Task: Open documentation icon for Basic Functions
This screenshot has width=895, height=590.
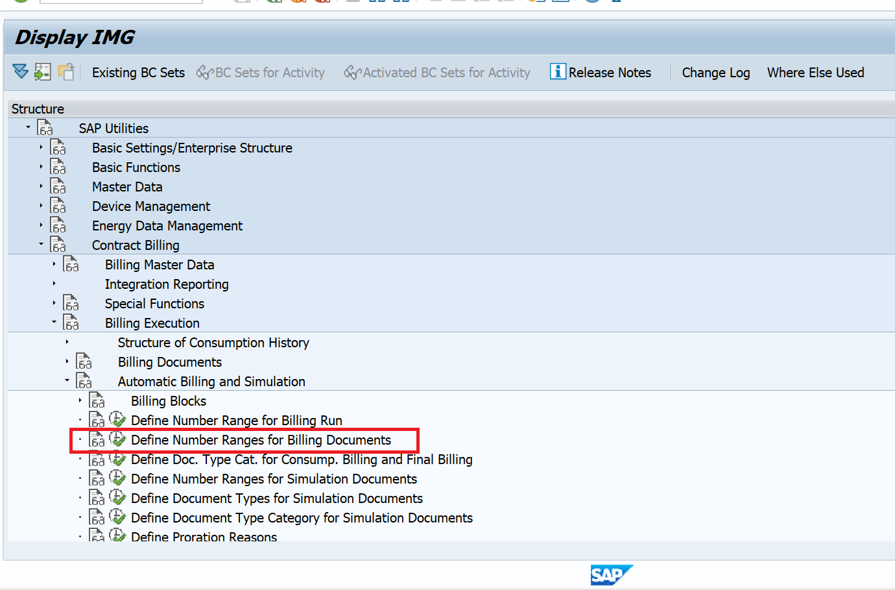Action: [58, 167]
